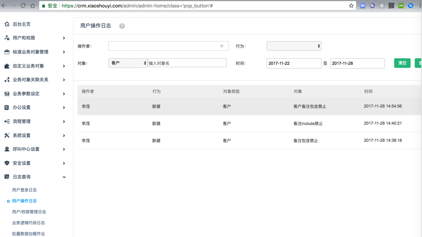Select row 备注include禁止
The width and height of the screenshot is (422, 237).
250,124
